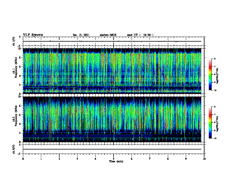Viewport: 230px width, 178px height.
Task: Click the "2" tick on the time axis
Action: tap(59, 159)
